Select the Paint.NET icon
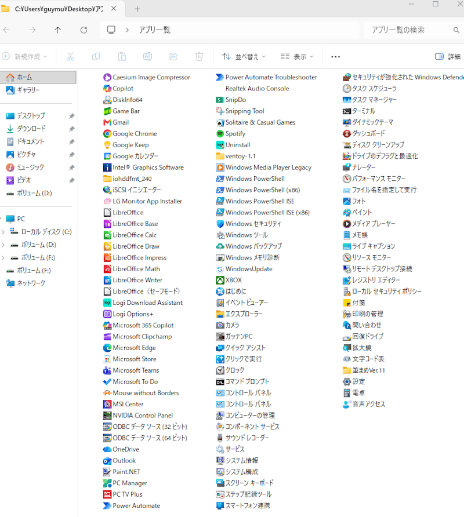 coord(107,472)
